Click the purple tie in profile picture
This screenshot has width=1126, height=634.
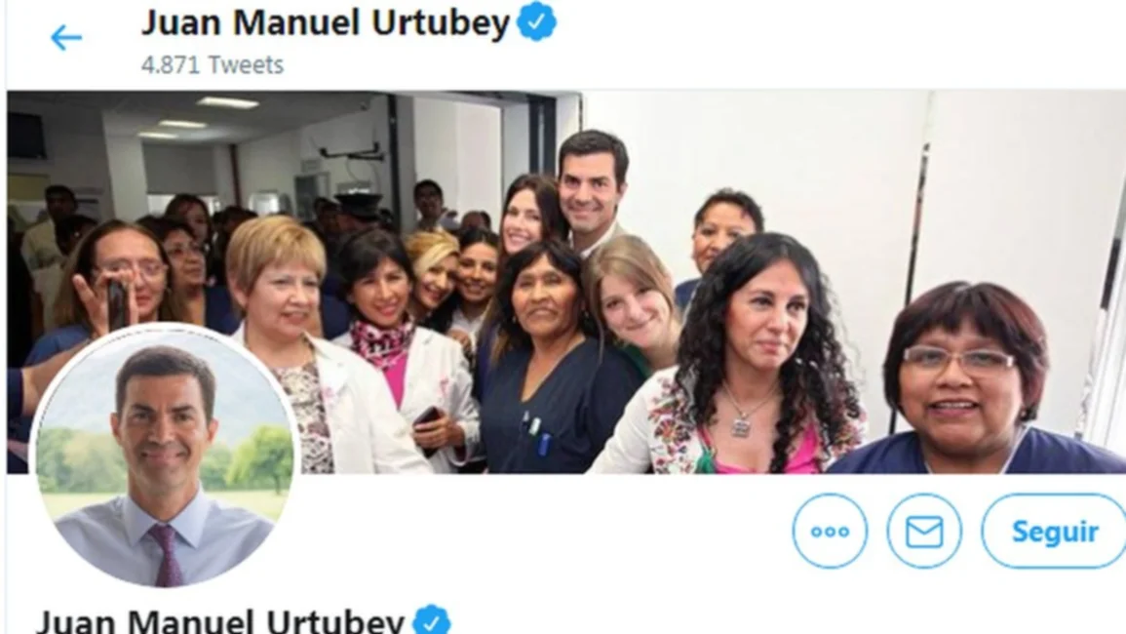tap(166, 553)
